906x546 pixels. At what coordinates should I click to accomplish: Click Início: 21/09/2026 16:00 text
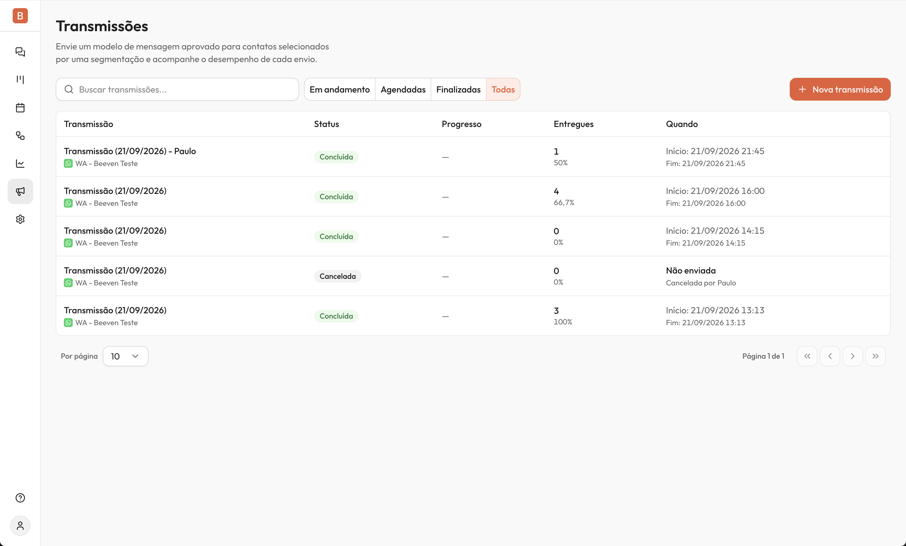coord(715,191)
